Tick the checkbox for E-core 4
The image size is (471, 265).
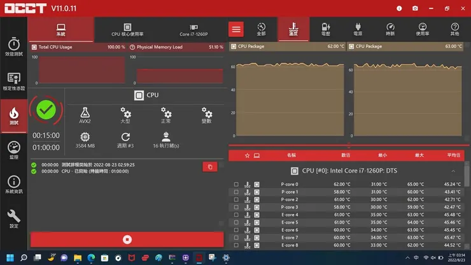pos(236,215)
